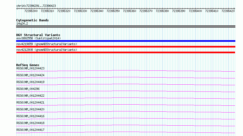Open transcript RGS6|NM_001204418

30,123
